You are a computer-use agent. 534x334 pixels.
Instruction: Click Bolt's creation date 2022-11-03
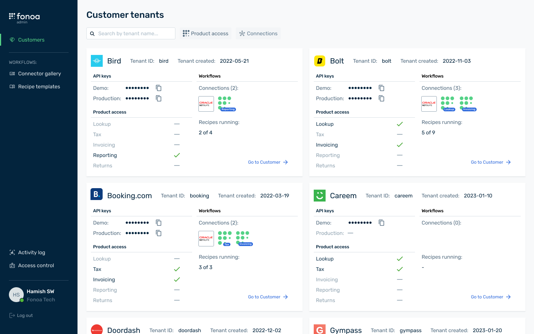457,61
